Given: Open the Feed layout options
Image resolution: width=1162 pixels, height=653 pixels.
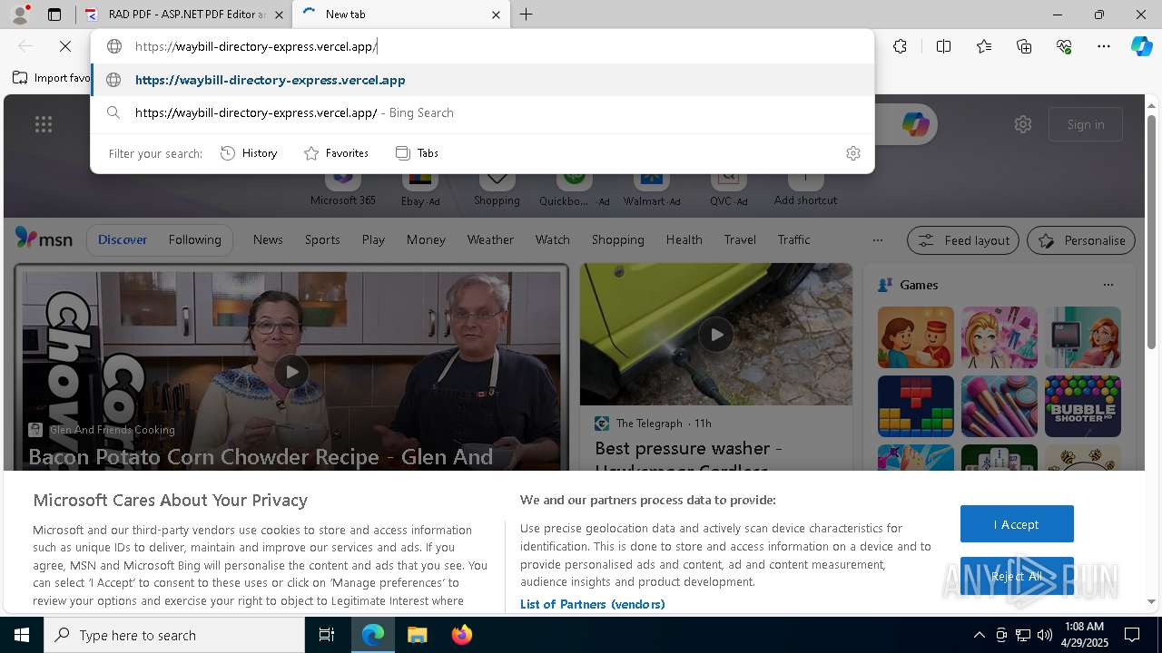Looking at the screenshot, I should [963, 240].
